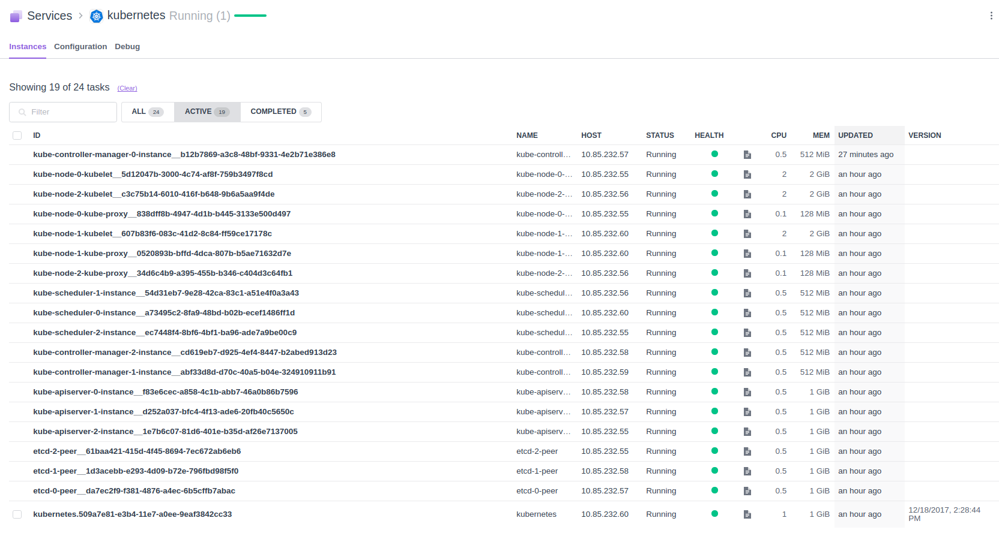Tick the select-all checkbox in table header
Viewport: 999px width, 539px height.
17,135
